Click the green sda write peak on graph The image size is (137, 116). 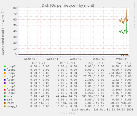click(127, 22)
